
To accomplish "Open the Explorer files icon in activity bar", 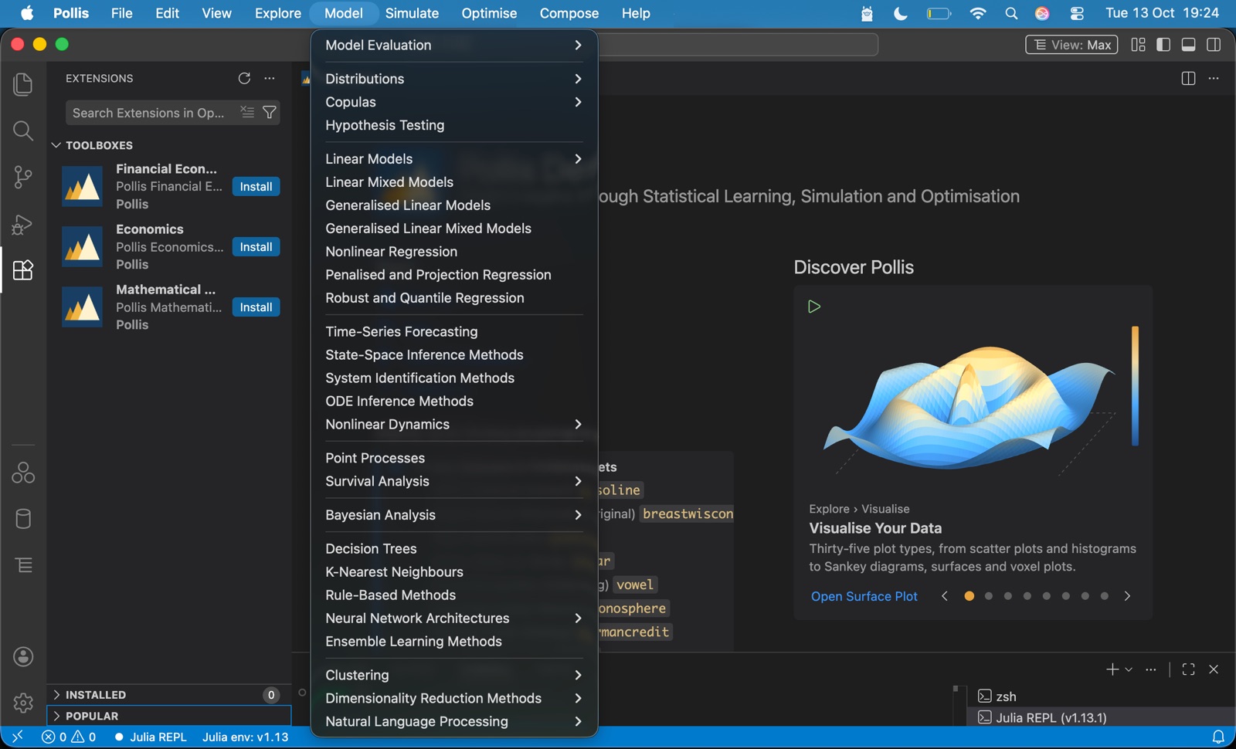I will (23, 84).
